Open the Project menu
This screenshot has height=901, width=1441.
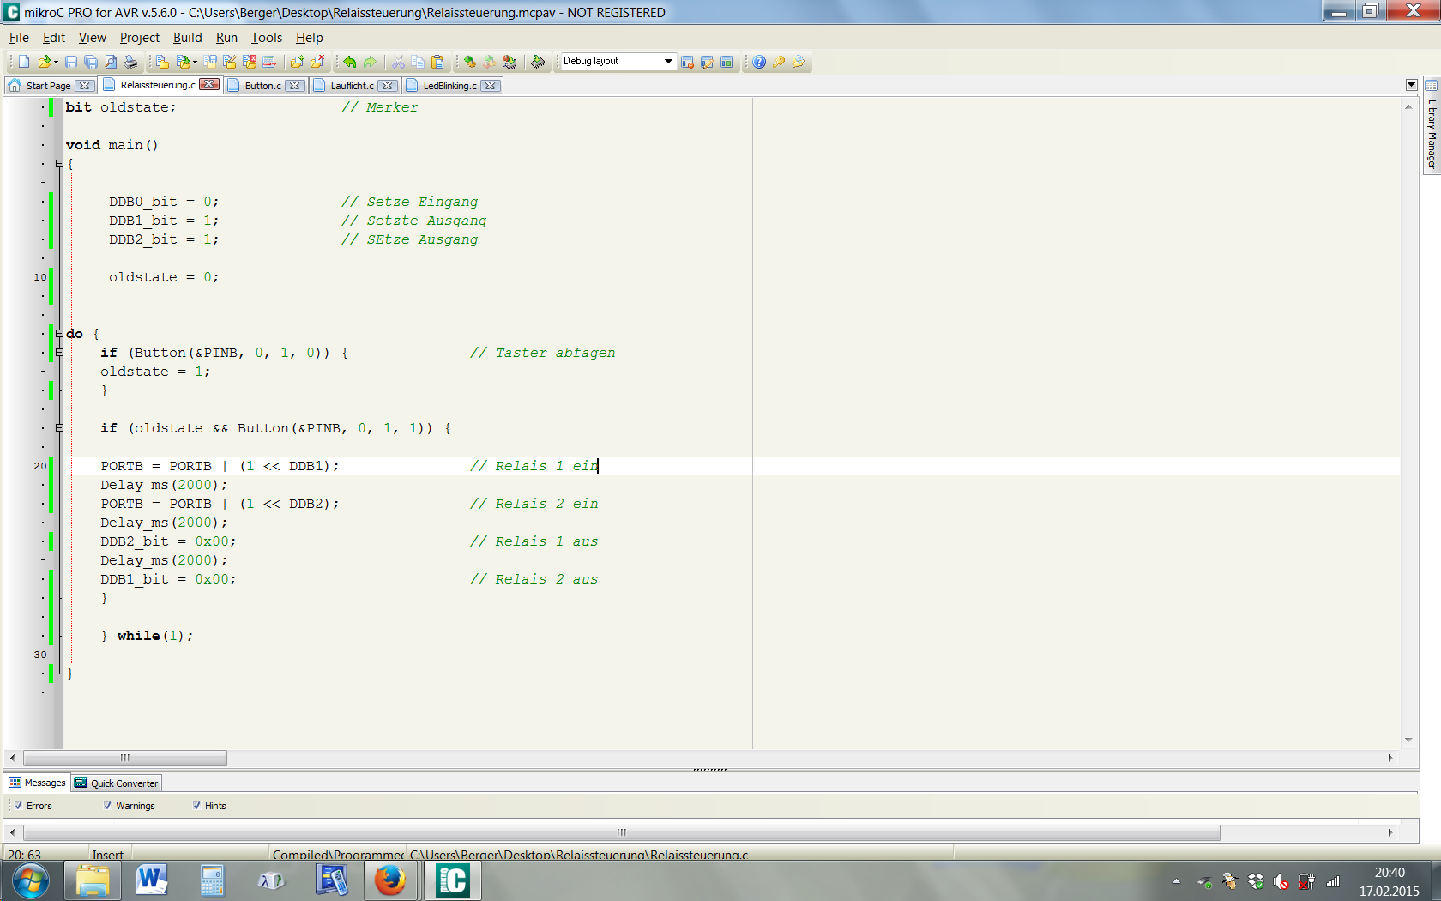[140, 38]
